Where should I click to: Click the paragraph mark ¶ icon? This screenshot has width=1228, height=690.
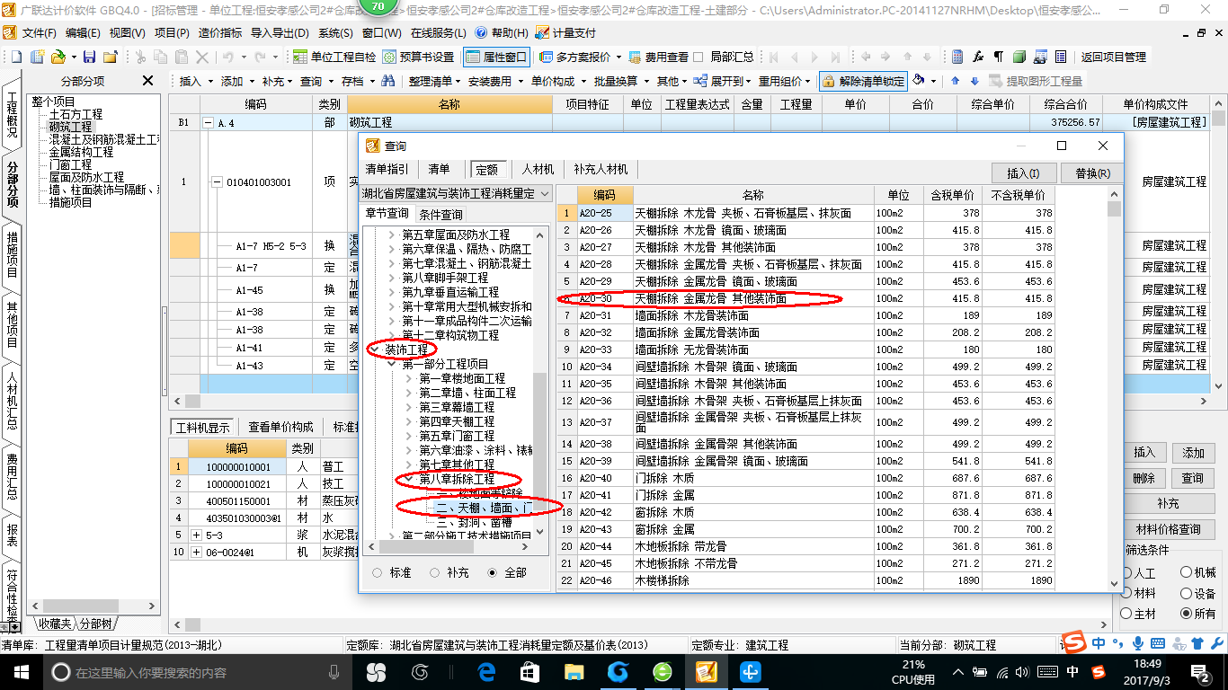[999, 57]
